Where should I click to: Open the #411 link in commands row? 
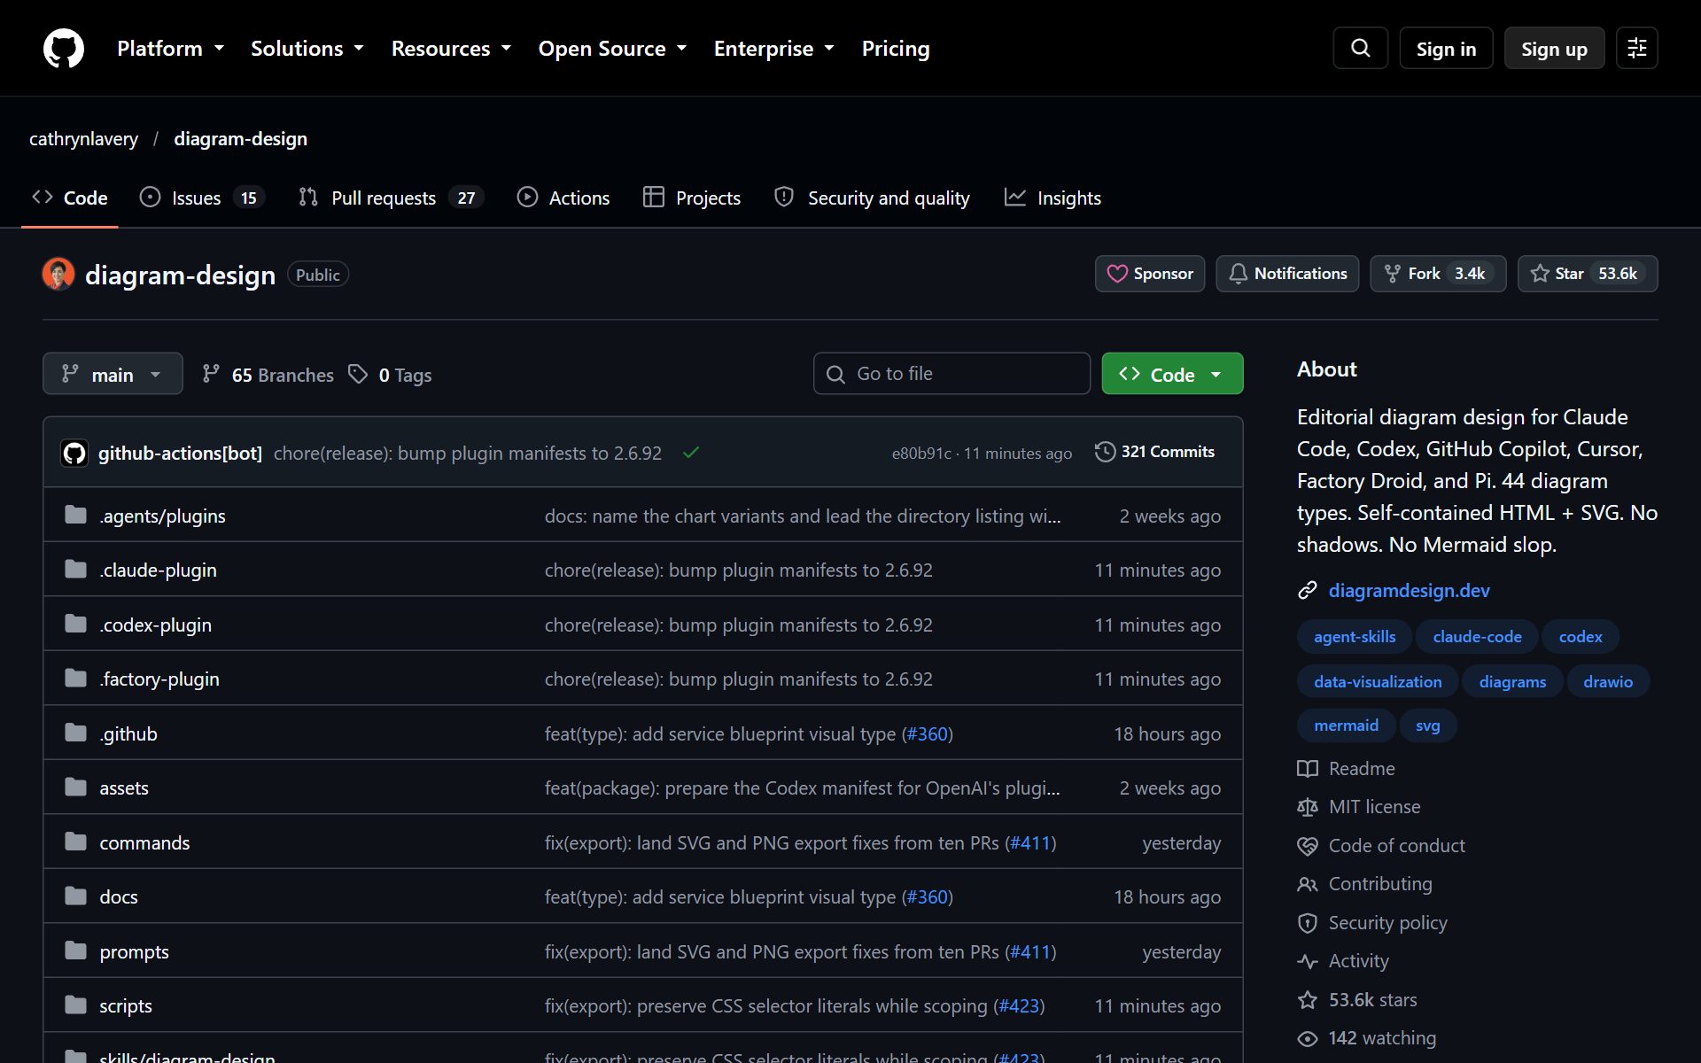coord(1030,842)
